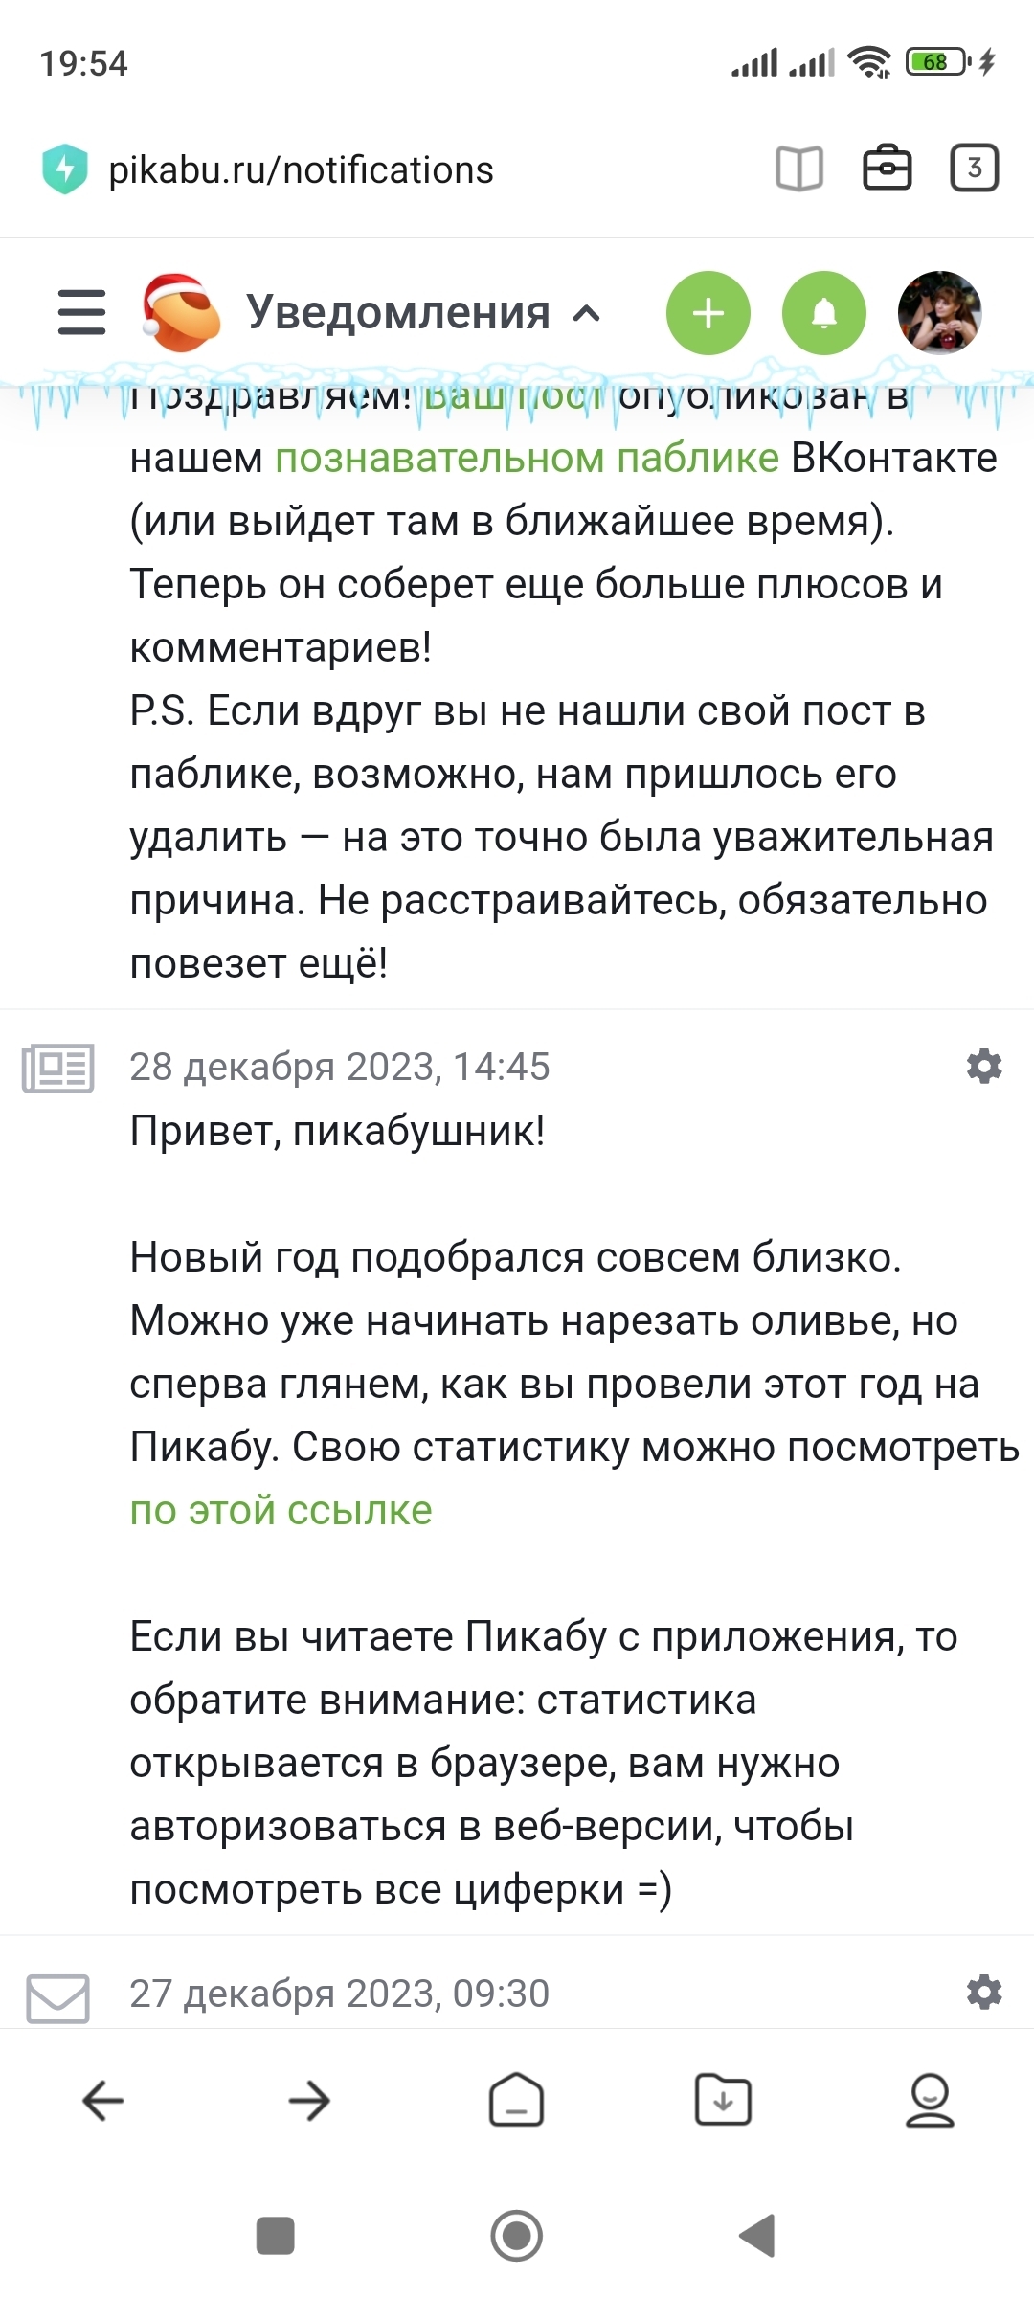Open the user profile avatar
This screenshot has width=1034, height=2298.
pyautogui.click(x=939, y=313)
